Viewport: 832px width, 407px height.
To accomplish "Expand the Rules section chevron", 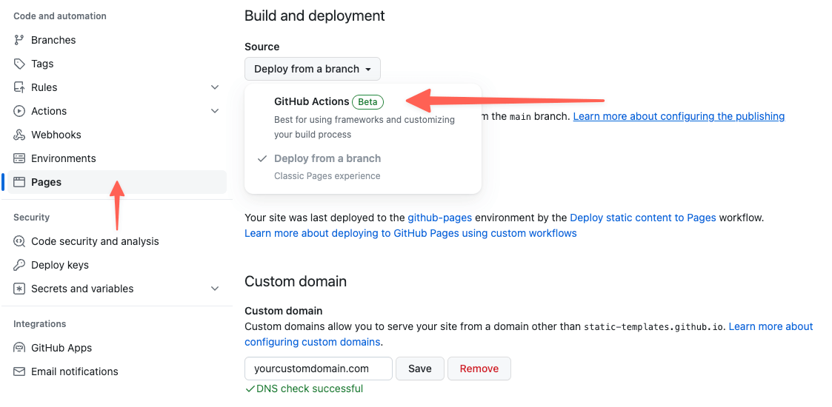I will (x=215, y=87).
